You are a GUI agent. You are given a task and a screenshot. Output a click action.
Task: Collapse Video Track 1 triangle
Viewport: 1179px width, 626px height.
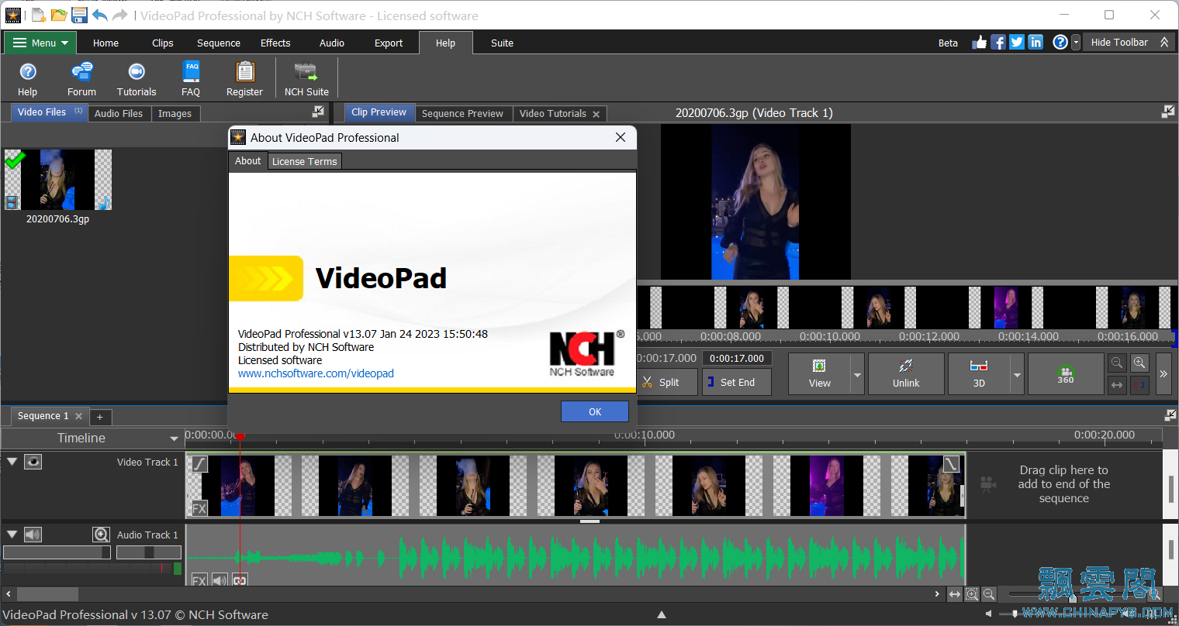pyautogui.click(x=12, y=461)
